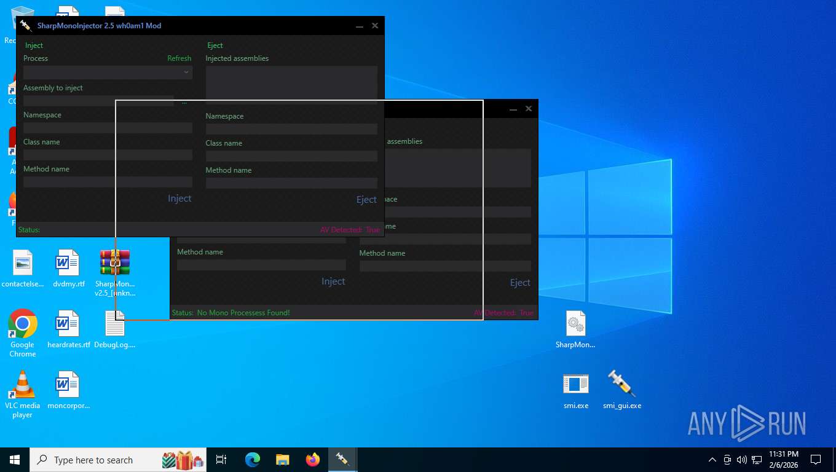Open the Action Center notifications icon
Screen dimensions: 836x472
point(816,460)
